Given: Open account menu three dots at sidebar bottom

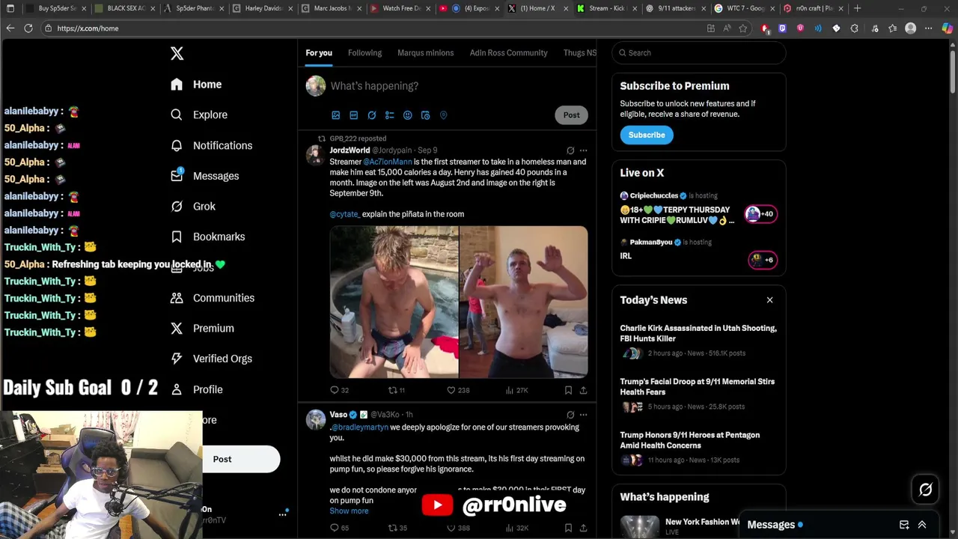Looking at the screenshot, I should pyautogui.click(x=282, y=514).
